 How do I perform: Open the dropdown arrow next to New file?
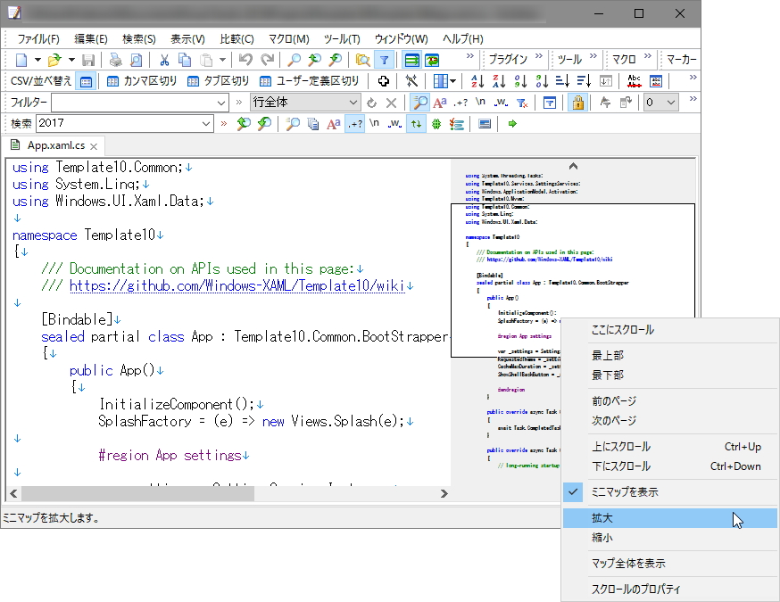(37, 60)
